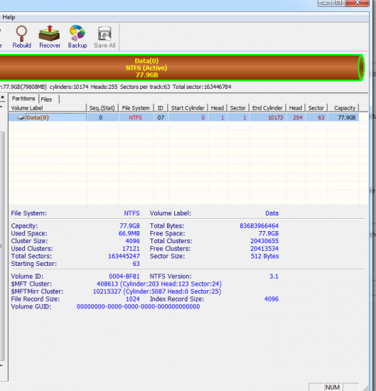Image resolution: width=376 pixels, height=391 pixels.
Task: Close the left panel with the x button
Action: coord(3,97)
